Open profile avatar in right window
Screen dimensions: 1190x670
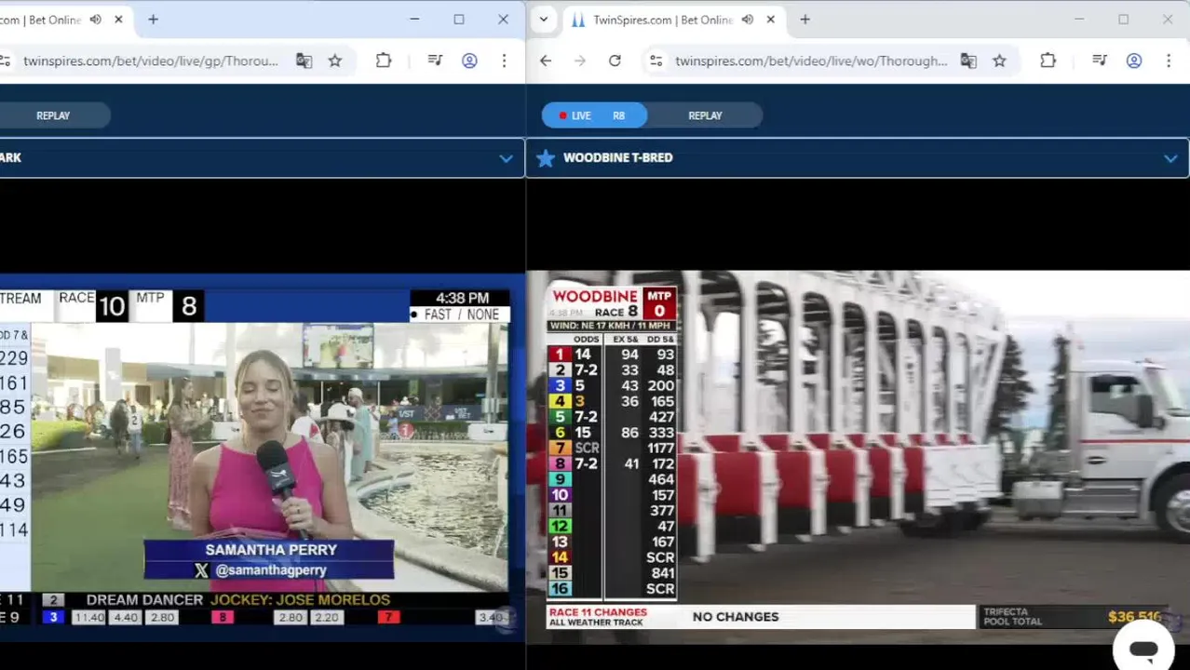coord(1134,60)
